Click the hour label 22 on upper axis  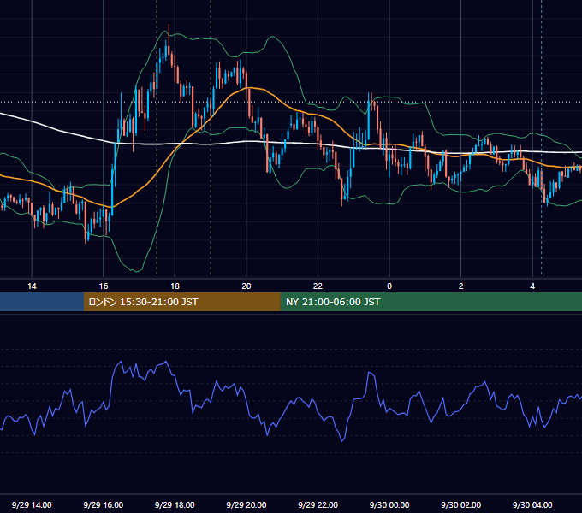tap(318, 286)
